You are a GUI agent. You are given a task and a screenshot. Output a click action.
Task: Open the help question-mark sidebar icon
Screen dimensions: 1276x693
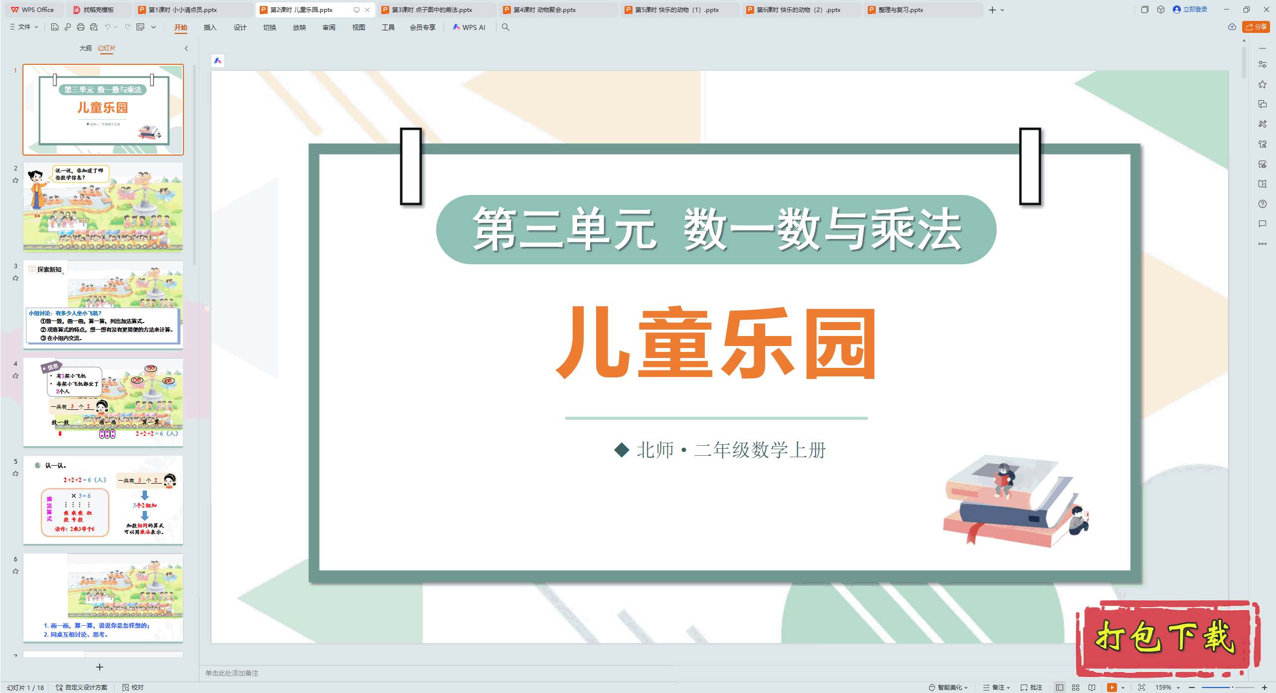click(1262, 204)
